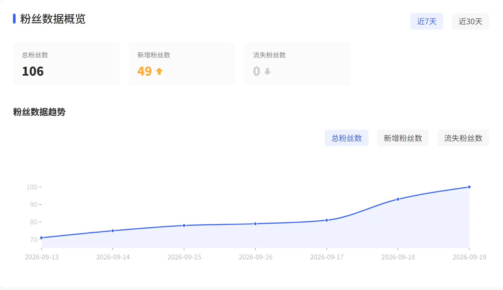Click the 粉丝数据趋势 heading
503x290 pixels.
39,112
